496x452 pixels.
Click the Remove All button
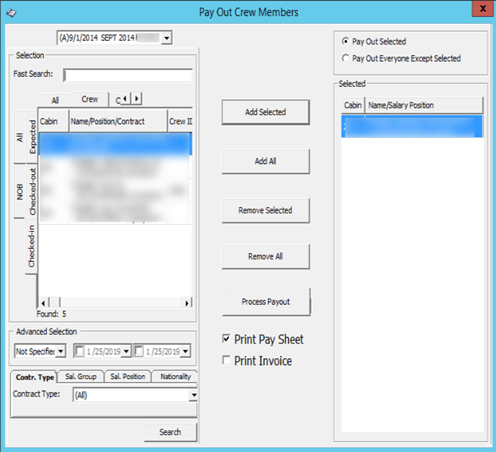(266, 256)
